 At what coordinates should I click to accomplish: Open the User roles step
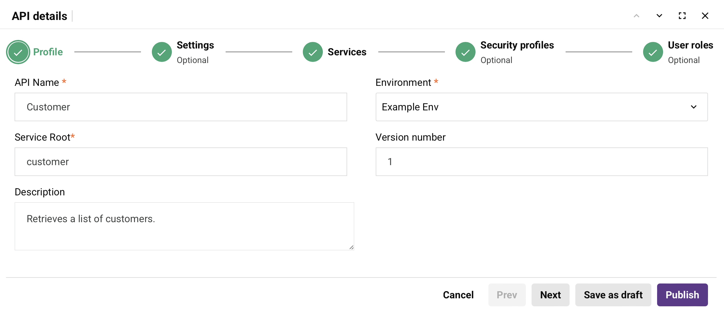coord(690,45)
